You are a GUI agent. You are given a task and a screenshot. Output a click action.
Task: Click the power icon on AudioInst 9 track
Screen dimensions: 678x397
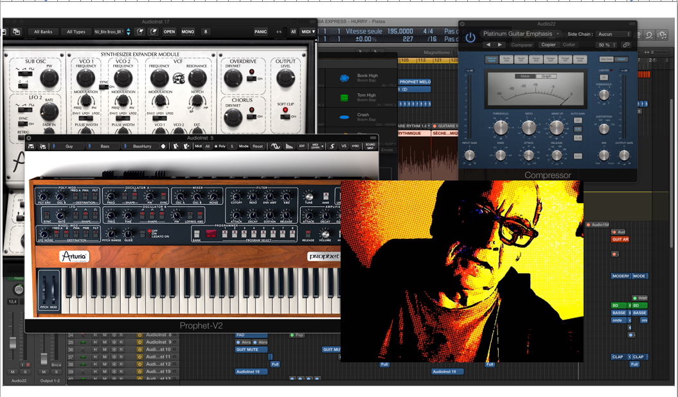(x=139, y=342)
